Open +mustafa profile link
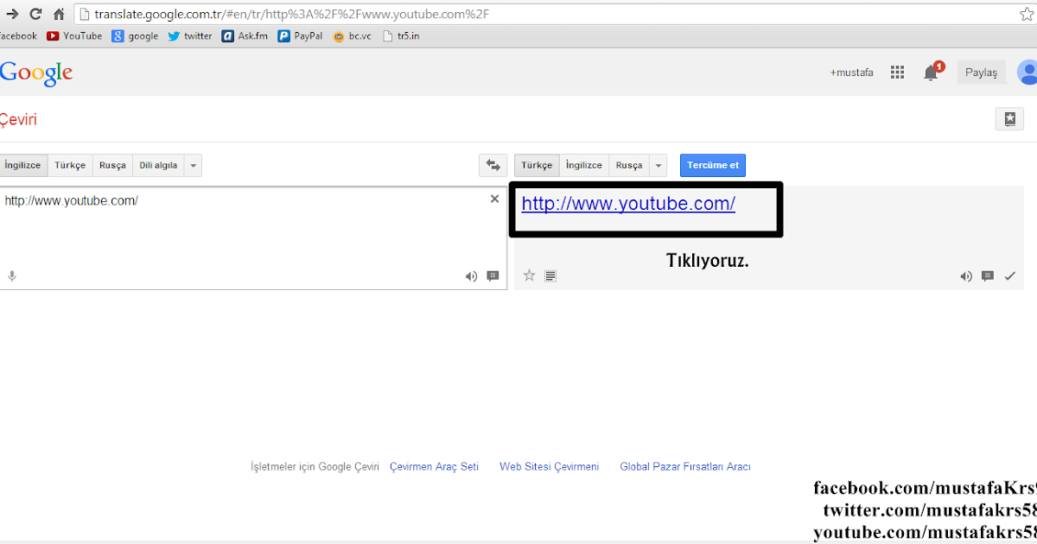 pos(852,73)
